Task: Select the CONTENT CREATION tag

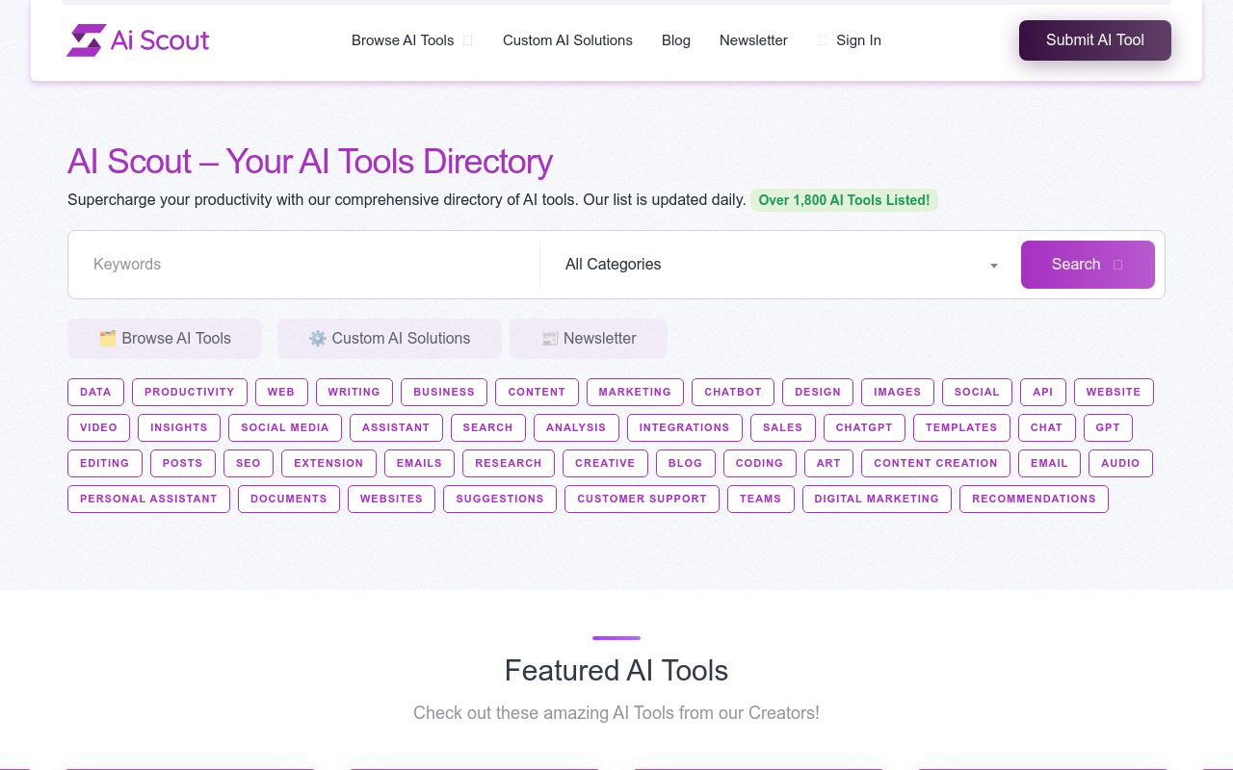Action: coord(935,463)
